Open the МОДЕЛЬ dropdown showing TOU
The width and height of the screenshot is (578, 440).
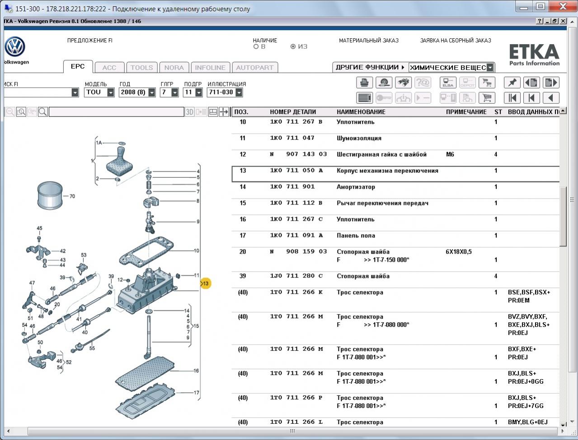pos(111,93)
